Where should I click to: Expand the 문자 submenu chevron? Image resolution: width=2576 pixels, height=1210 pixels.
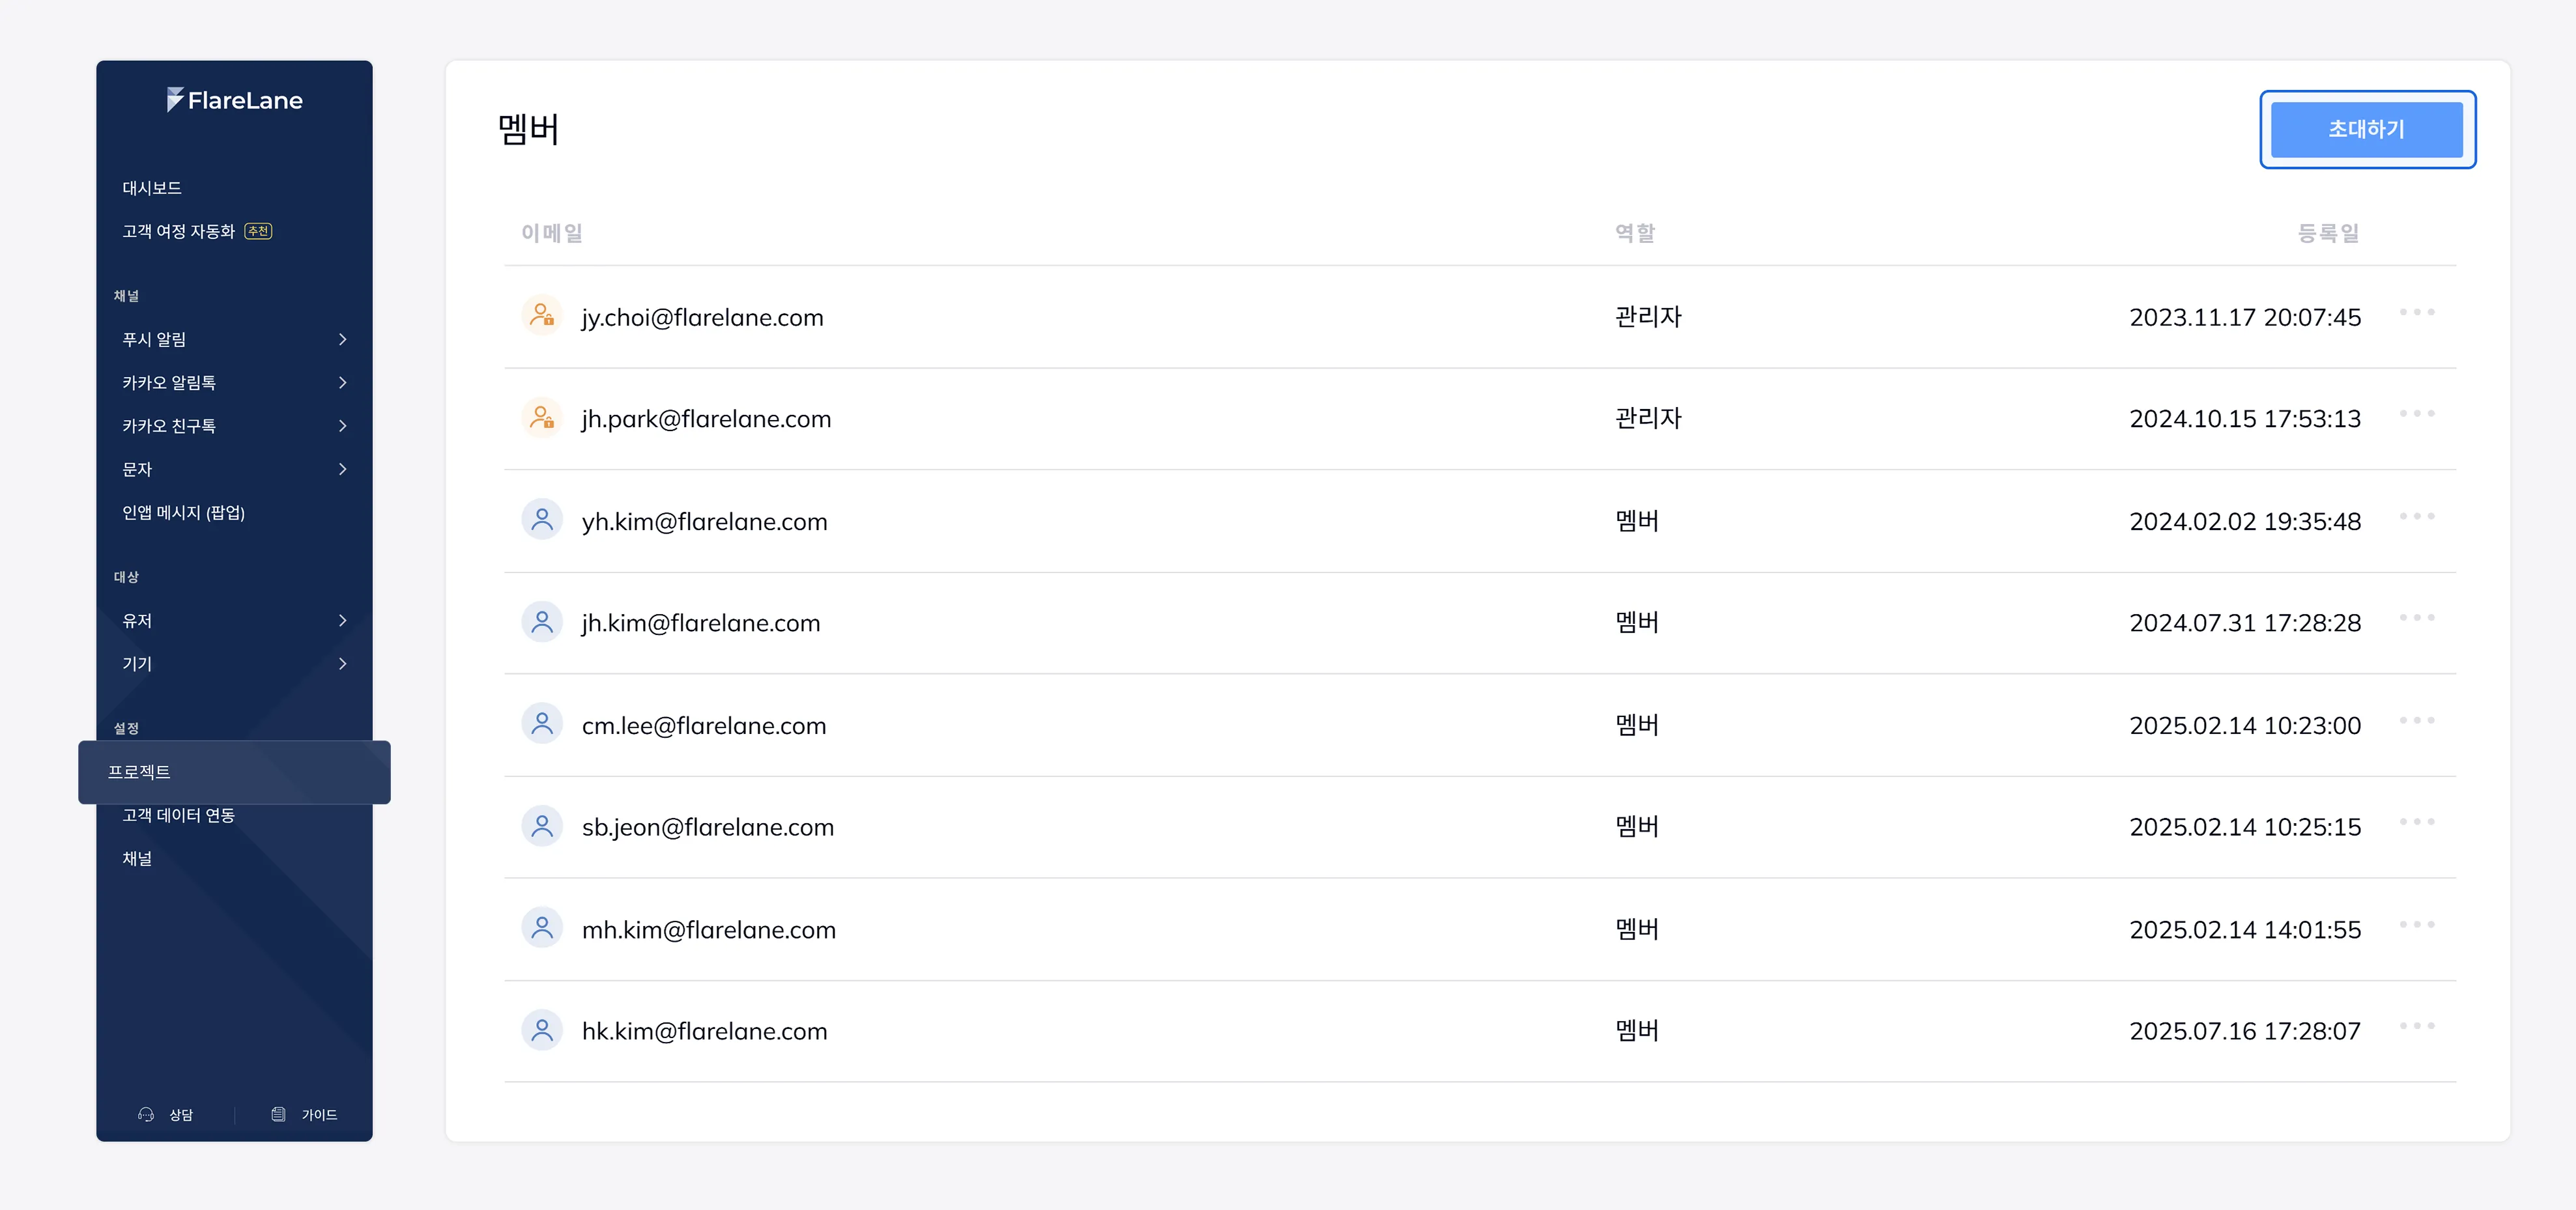pyautogui.click(x=343, y=469)
